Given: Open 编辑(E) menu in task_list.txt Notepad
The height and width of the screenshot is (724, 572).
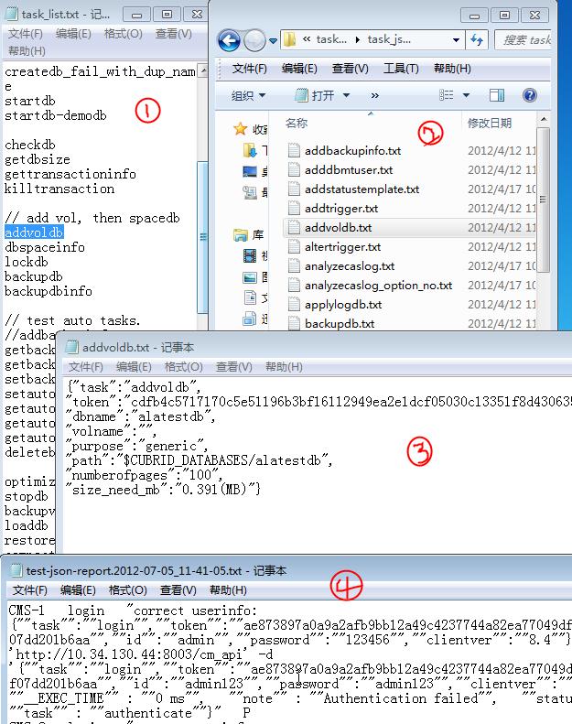Looking at the screenshot, I should 73,34.
